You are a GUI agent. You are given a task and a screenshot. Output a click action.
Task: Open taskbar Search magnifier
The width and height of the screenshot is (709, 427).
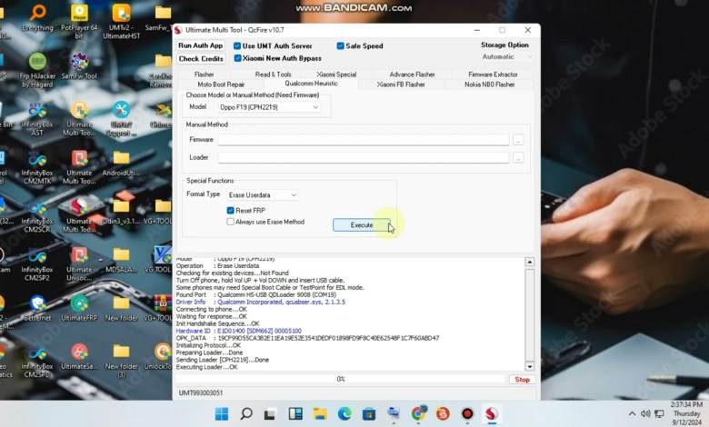point(246,413)
